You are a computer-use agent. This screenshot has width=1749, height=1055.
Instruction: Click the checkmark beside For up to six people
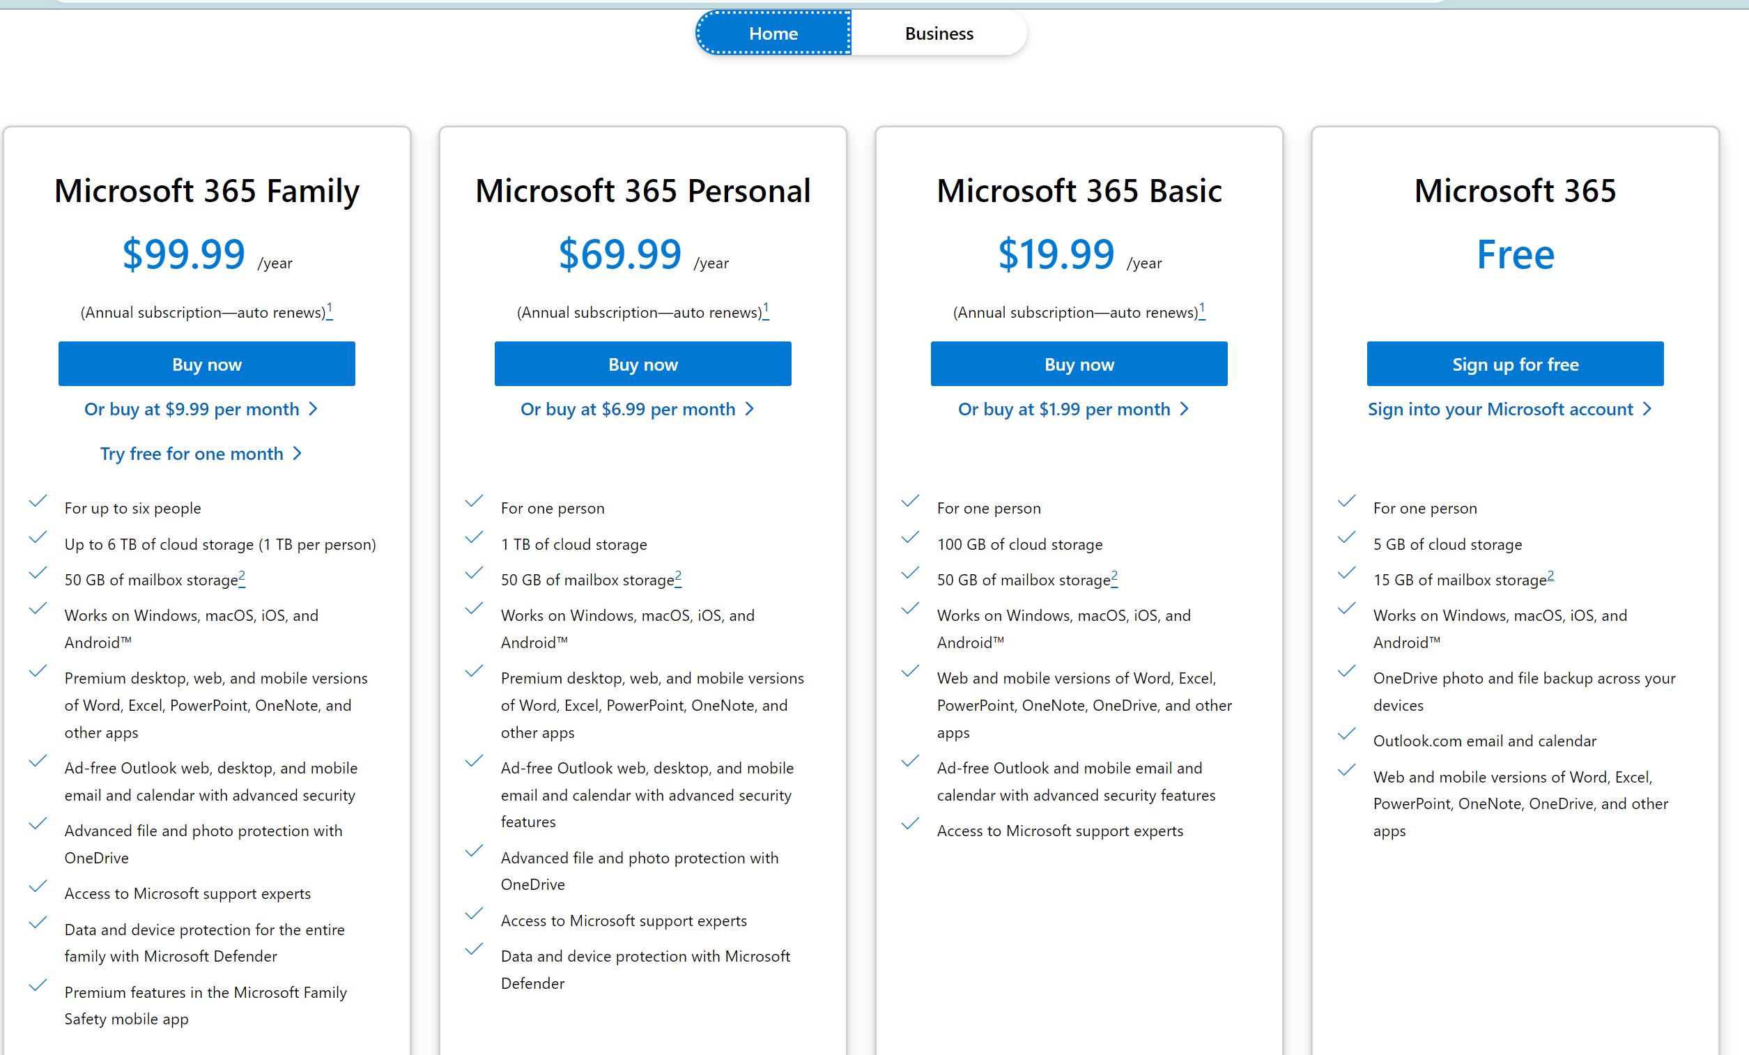38,501
